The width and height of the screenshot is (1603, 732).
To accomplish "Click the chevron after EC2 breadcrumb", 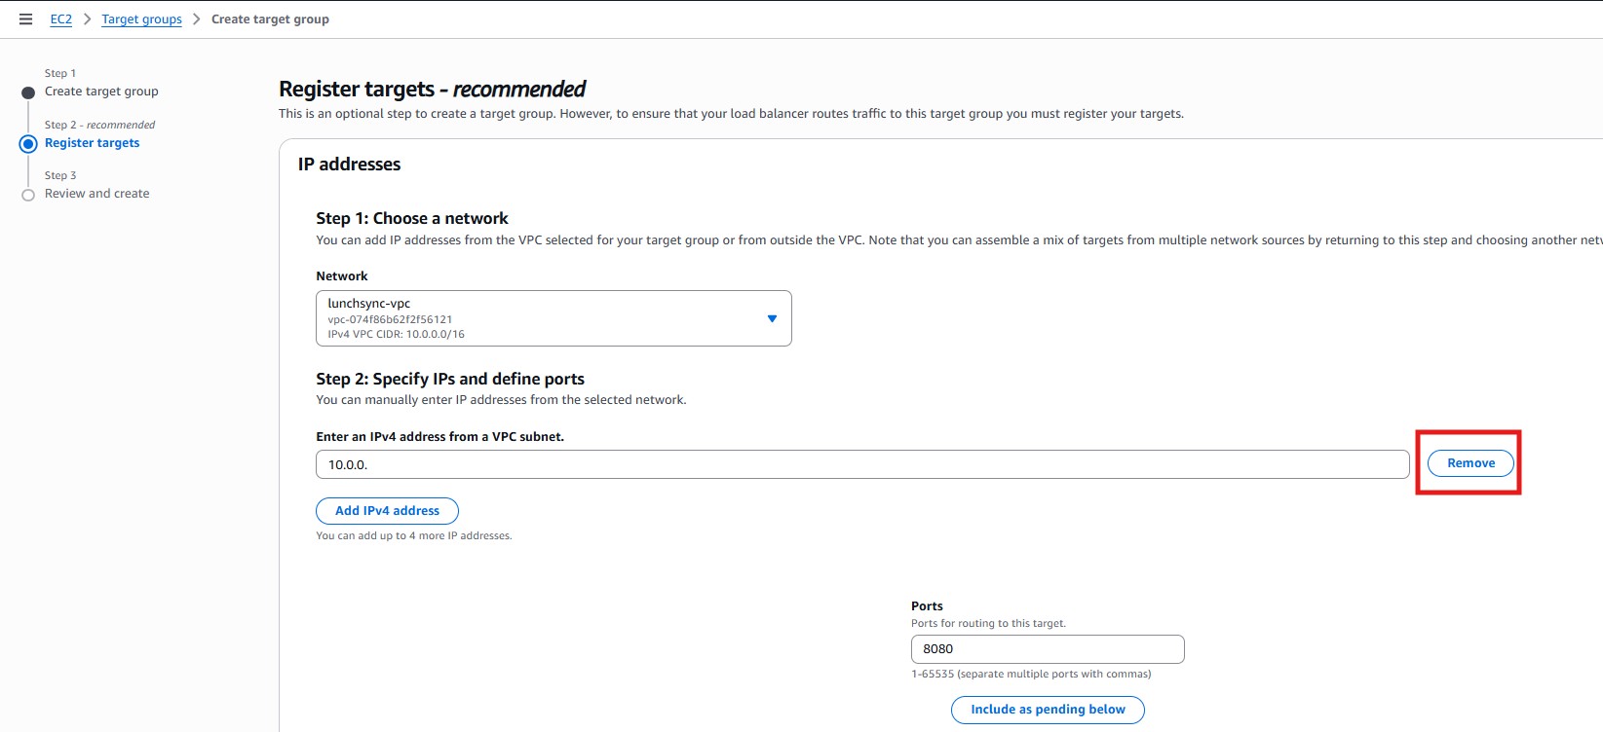I will pyautogui.click(x=87, y=19).
